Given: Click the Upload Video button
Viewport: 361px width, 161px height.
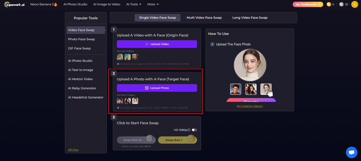Looking at the screenshot, I should pyautogui.click(x=157, y=44).
